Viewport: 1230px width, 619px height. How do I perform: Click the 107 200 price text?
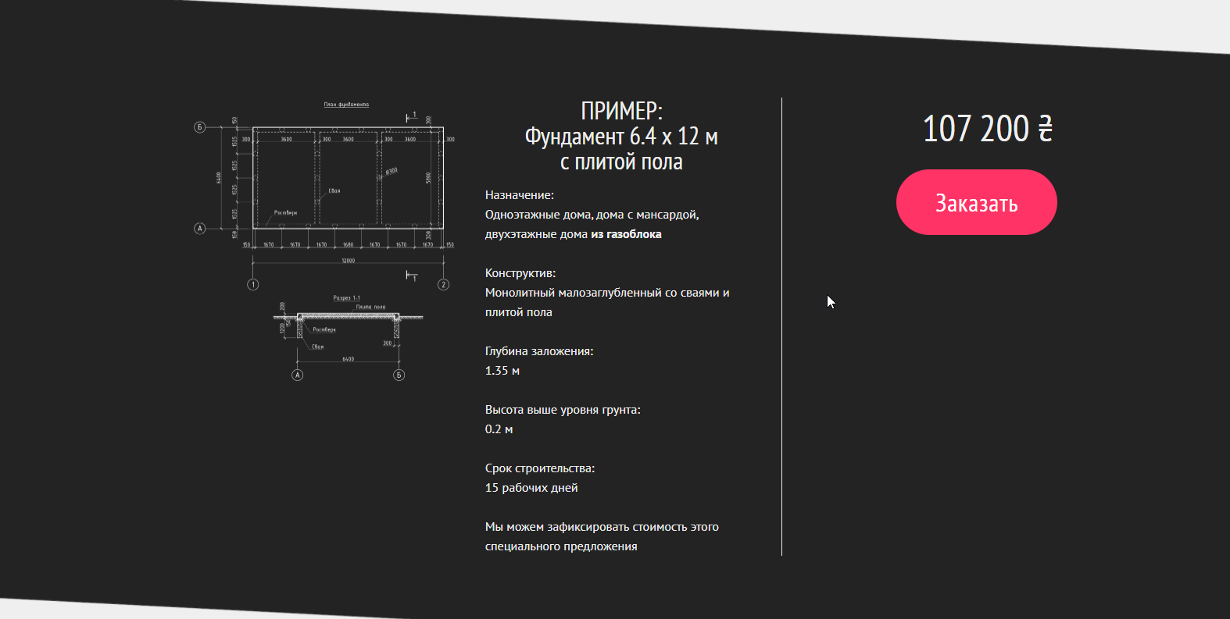[976, 129]
